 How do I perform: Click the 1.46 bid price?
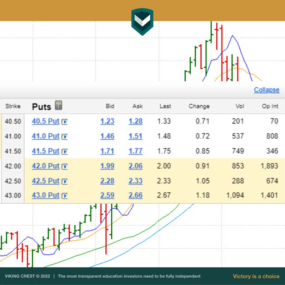click(x=107, y=136)
